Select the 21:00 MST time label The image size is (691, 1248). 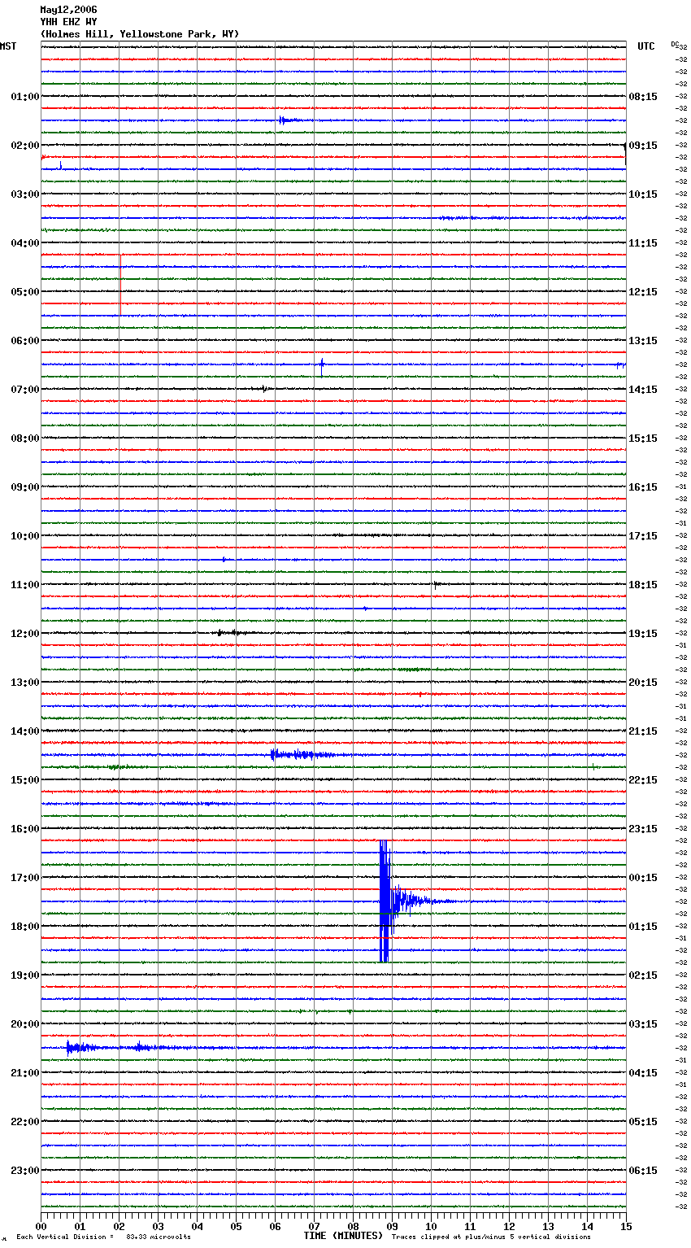pos(25,1073)
